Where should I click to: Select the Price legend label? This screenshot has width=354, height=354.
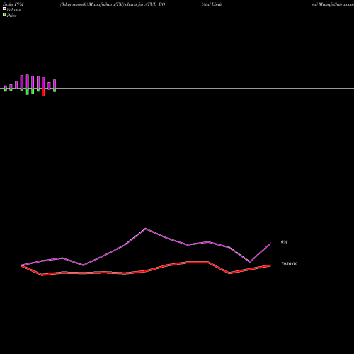(11, 16)
